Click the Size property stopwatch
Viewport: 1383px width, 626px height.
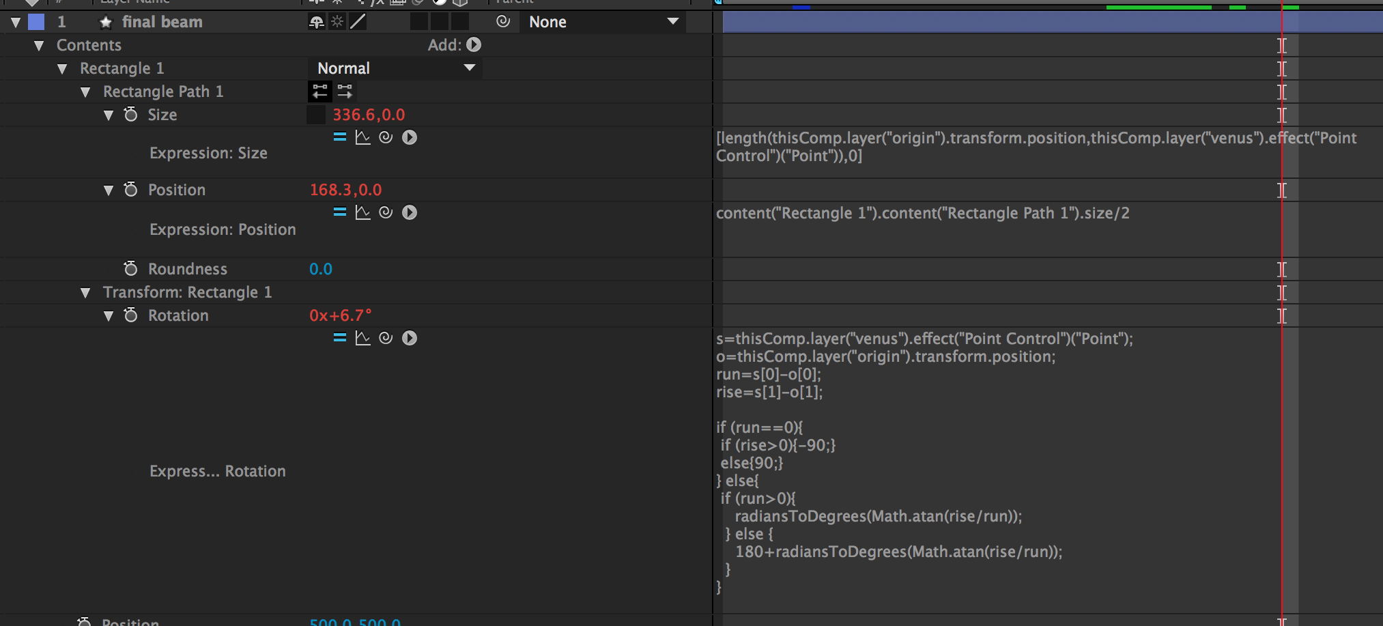[x=131, y=114]
